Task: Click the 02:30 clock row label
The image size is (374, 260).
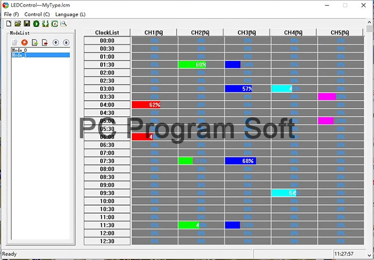Action: pos(107,80)
